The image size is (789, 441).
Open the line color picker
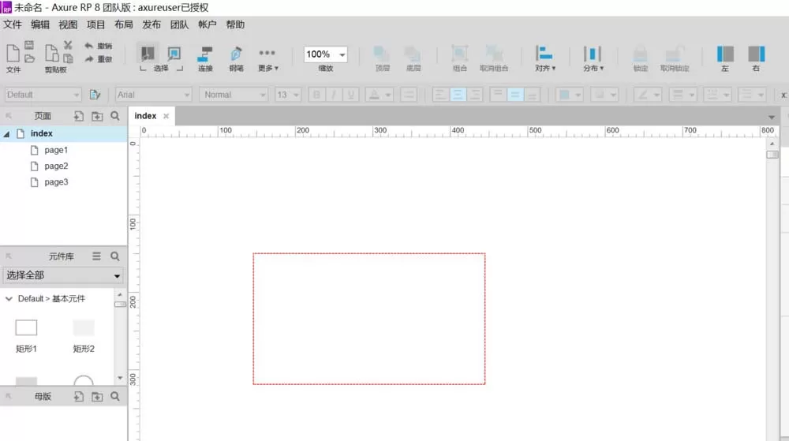coord(647,95)
